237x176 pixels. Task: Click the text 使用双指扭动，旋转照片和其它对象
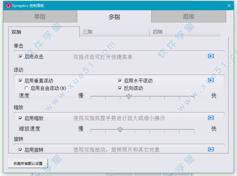117,150
